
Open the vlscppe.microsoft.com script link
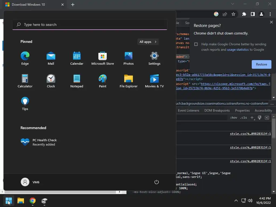coord(236,84)
